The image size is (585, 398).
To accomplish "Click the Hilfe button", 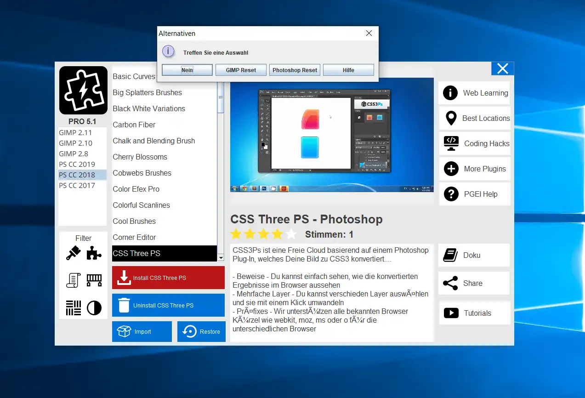I will (348, 70).
